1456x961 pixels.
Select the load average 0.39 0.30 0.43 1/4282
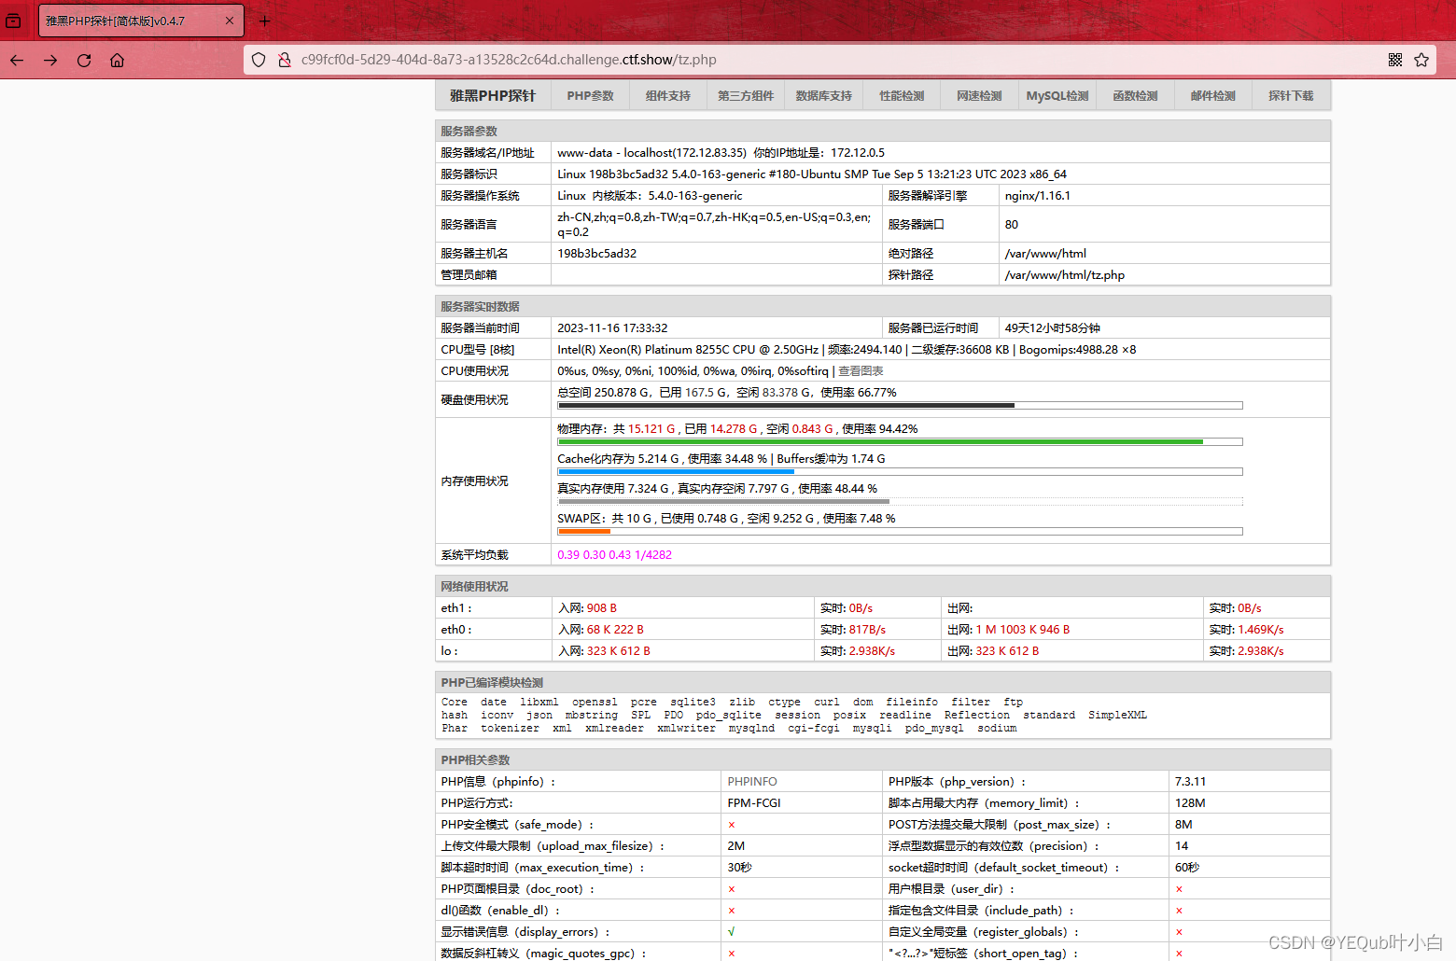[x=614, y=555]
